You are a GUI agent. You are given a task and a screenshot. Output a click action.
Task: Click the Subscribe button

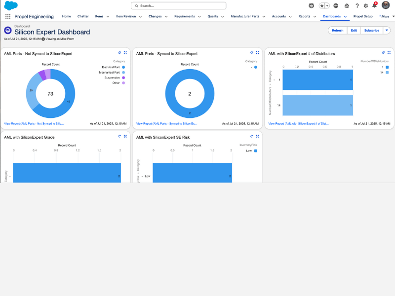coord(372,31)
